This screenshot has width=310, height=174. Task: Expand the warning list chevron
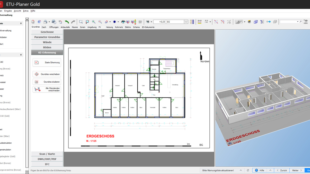(241, 170)
